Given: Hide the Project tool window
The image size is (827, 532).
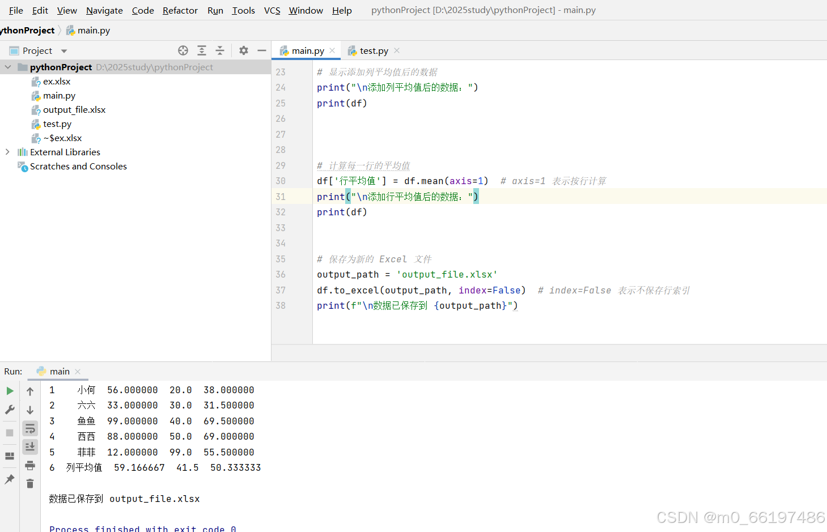Looking at the screenshot, I should tap(262, 50).
